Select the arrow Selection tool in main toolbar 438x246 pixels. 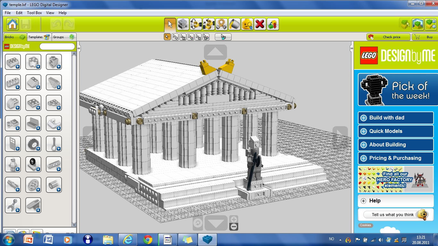pyautogui.click(x=170, y=24)
